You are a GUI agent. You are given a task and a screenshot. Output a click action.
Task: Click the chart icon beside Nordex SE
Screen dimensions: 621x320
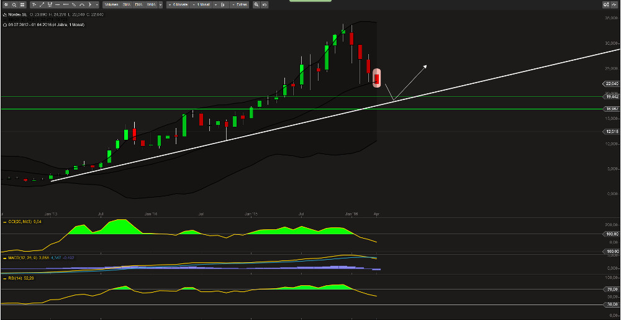(5, 15)
